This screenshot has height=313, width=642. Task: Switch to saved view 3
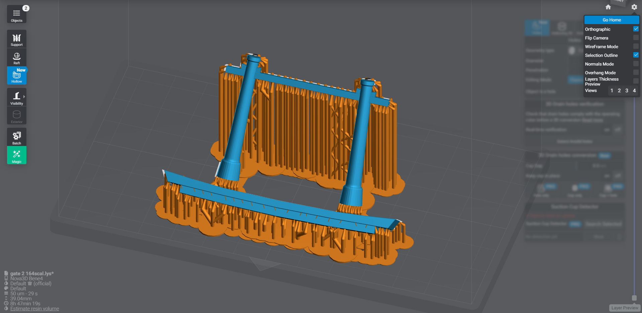click(627, 91)
